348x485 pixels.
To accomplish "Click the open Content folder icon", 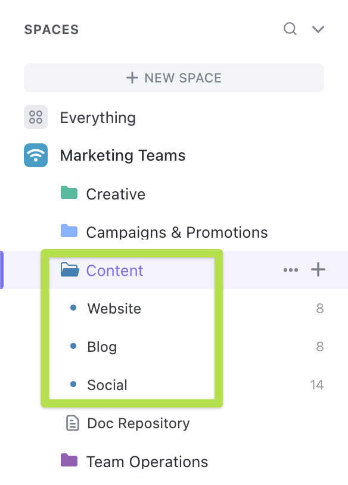I will click(69, 270).
